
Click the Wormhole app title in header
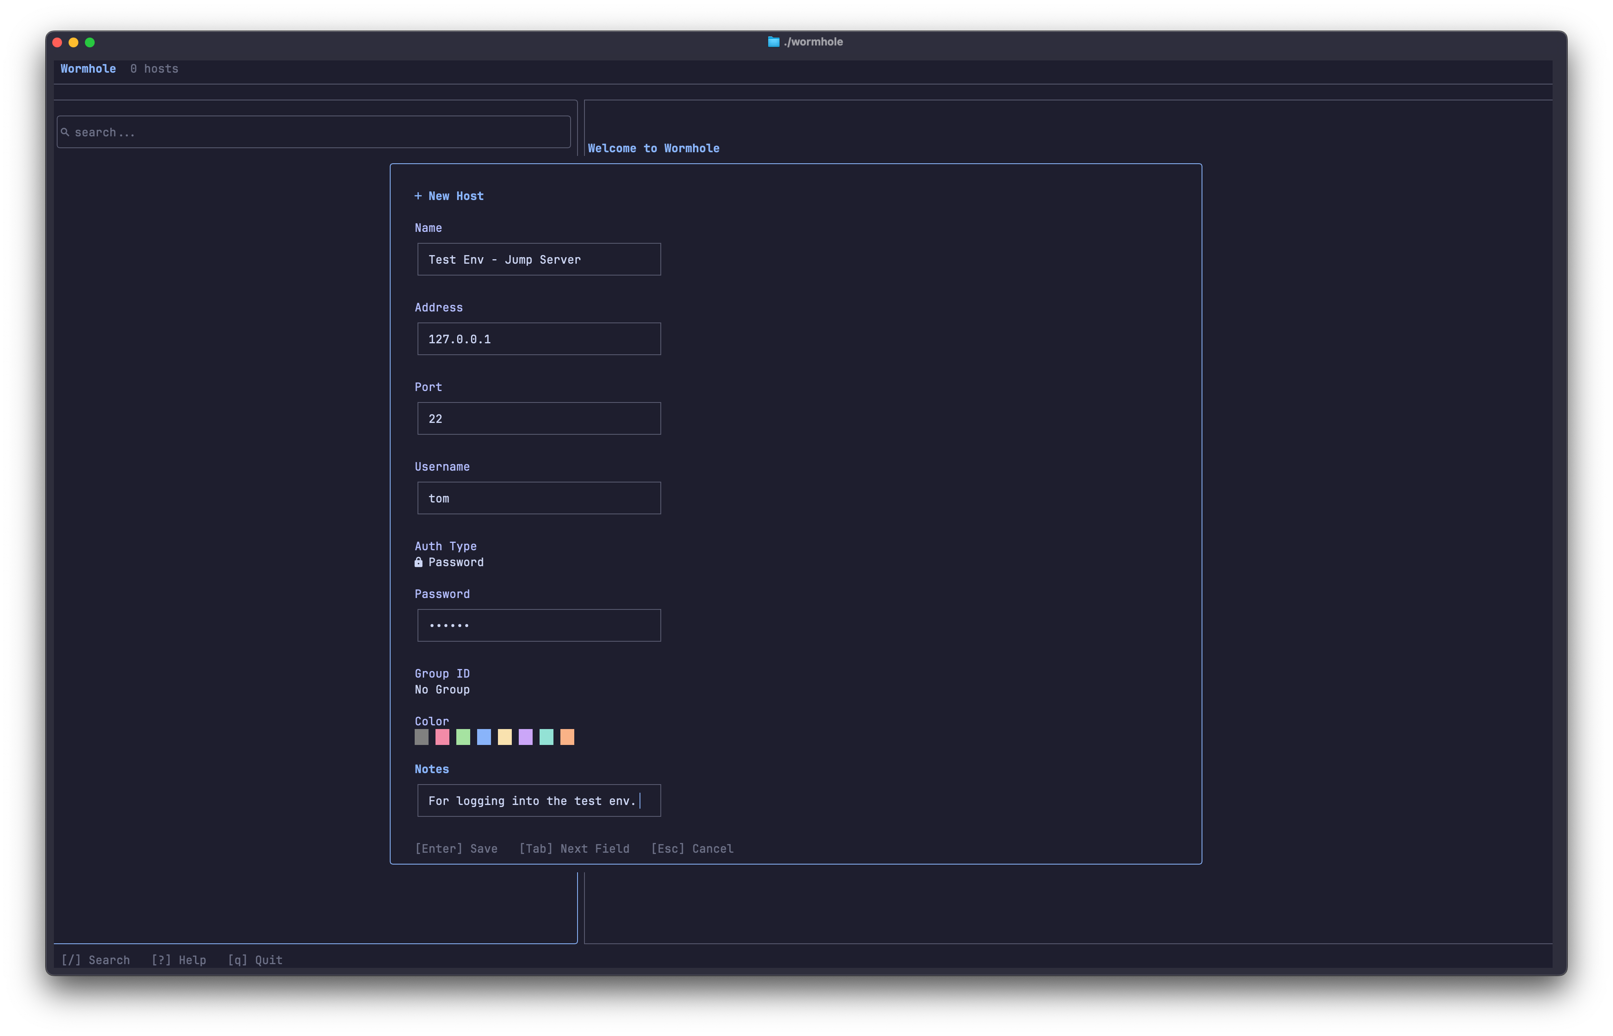[x=88, y=69]
